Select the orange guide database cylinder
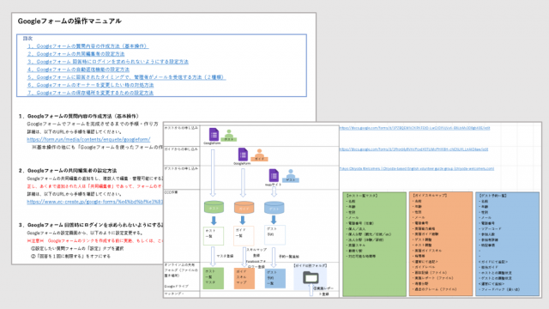The image size is (549, 309). [x=244, y=207]
